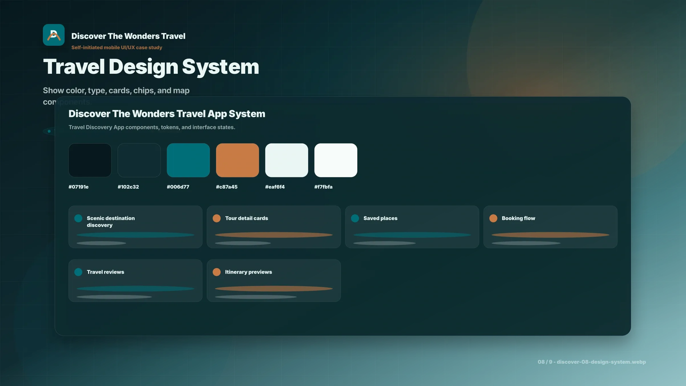Choose the #f7fbfa white swatch
This screenshot has height=386, width=686.
[x=336, y=160]
